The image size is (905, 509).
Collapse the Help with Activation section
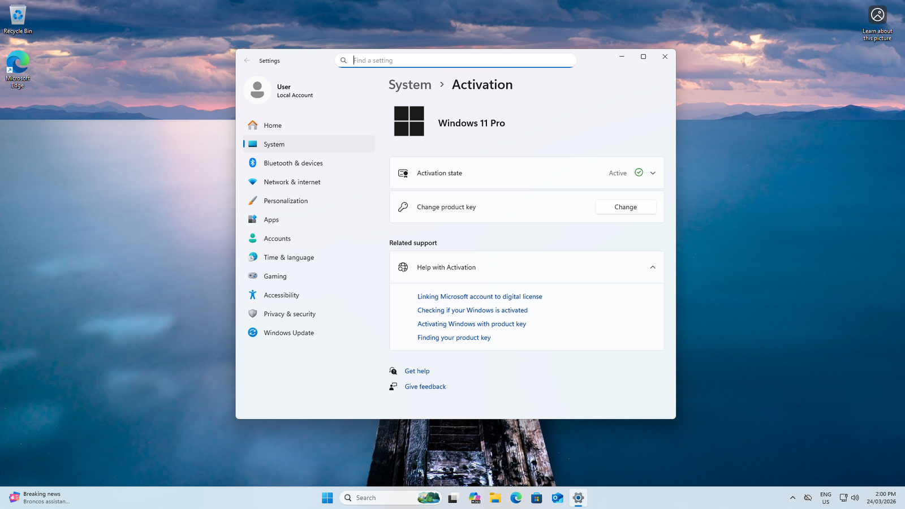click(x=652, y=268)
